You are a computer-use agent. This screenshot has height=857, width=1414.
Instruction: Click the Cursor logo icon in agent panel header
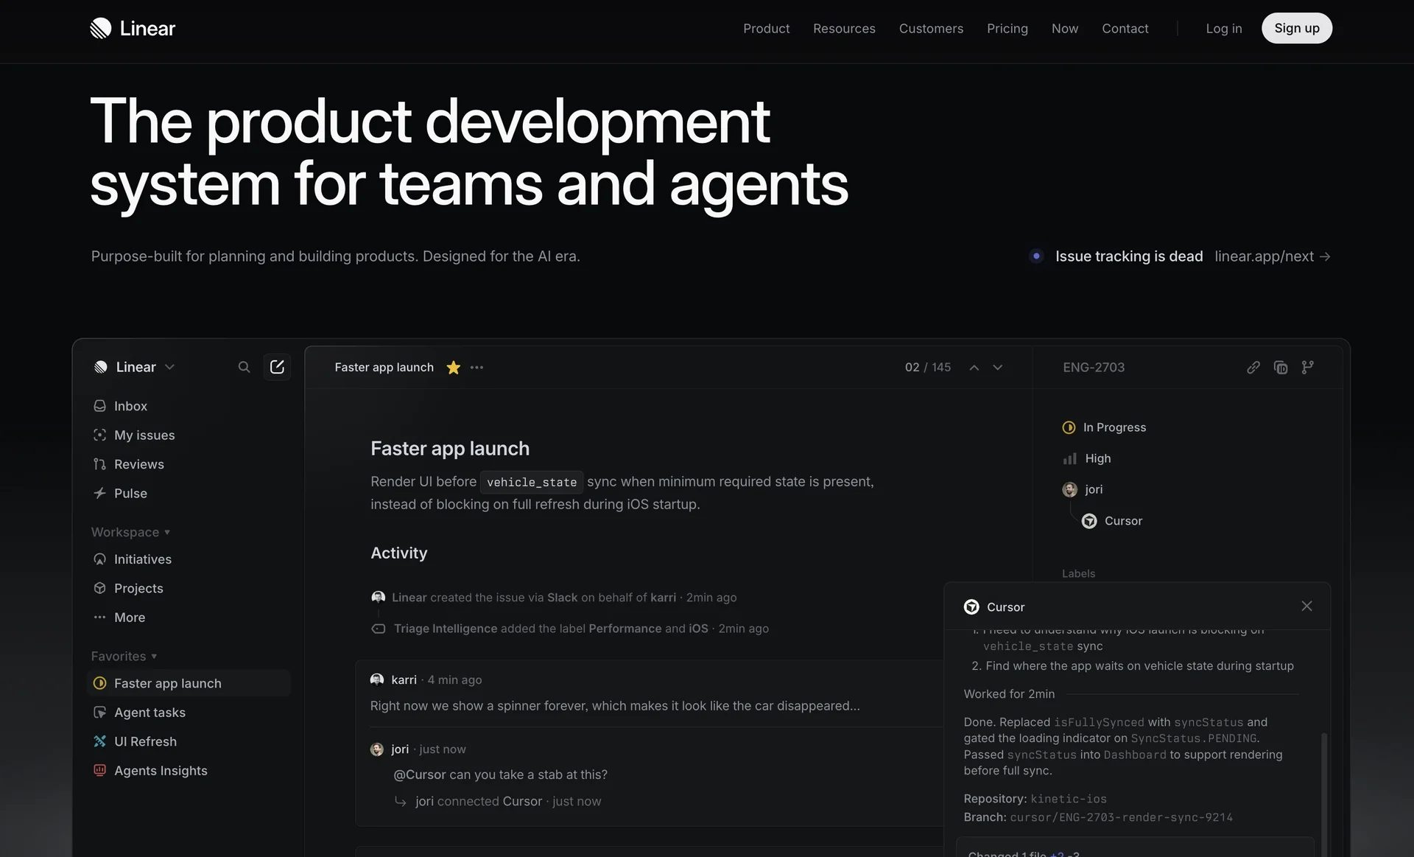[971, 606]
